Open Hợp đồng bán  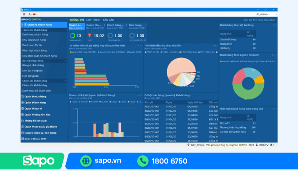pyautogui.click(x=30, y=76)
